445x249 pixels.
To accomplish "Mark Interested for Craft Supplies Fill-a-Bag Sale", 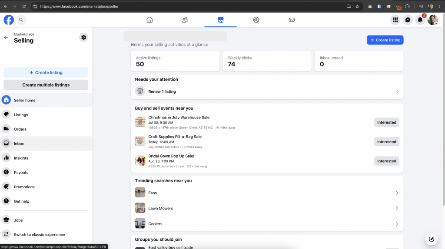I will click(x=386, y=142).
